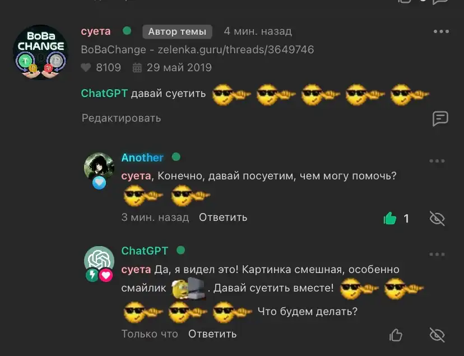This screenshot has width=464, height=356.
Task: Open the three-dots menu on Another's comment
Action: (437, 161)
